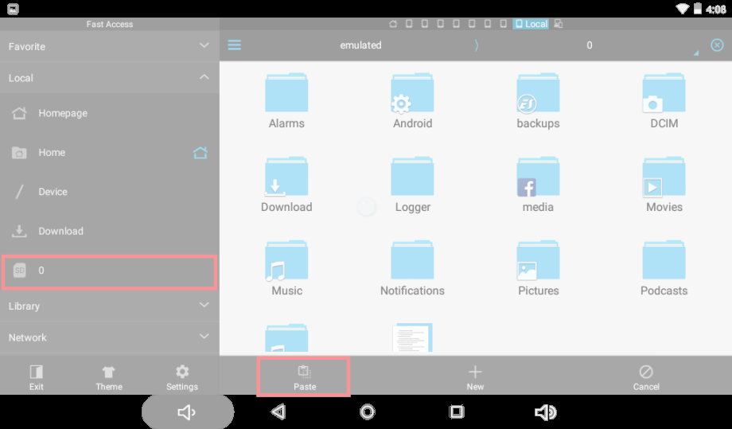This screenshot has height=429, width=732.
Task: Tap the Android back navigation button
Action: [278, 411]
